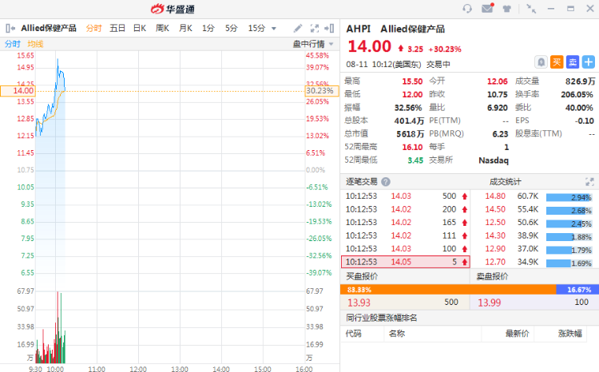Click the compact mode arrows icon

tap(531, 9)
